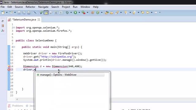
Task: Expand the Search dropdown arrow
Action: tap(121, 13)
